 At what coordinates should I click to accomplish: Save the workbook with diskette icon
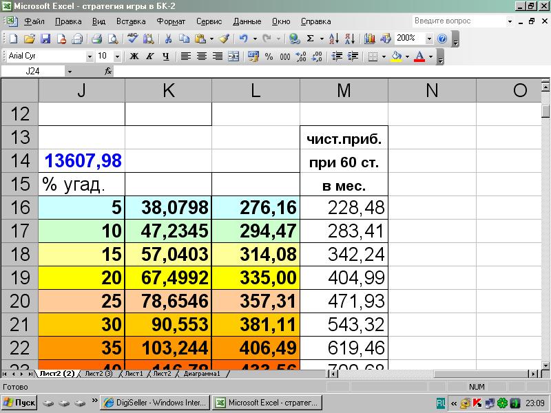[45, 39]
